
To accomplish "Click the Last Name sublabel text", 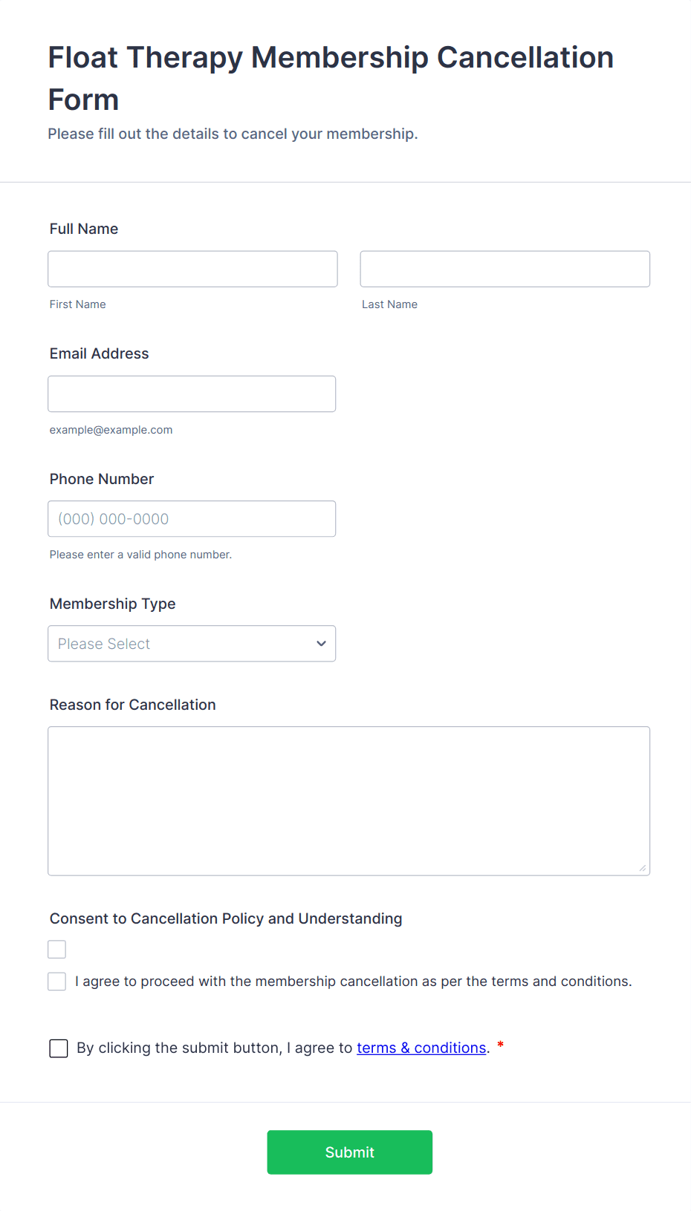I will click(389, 304).
